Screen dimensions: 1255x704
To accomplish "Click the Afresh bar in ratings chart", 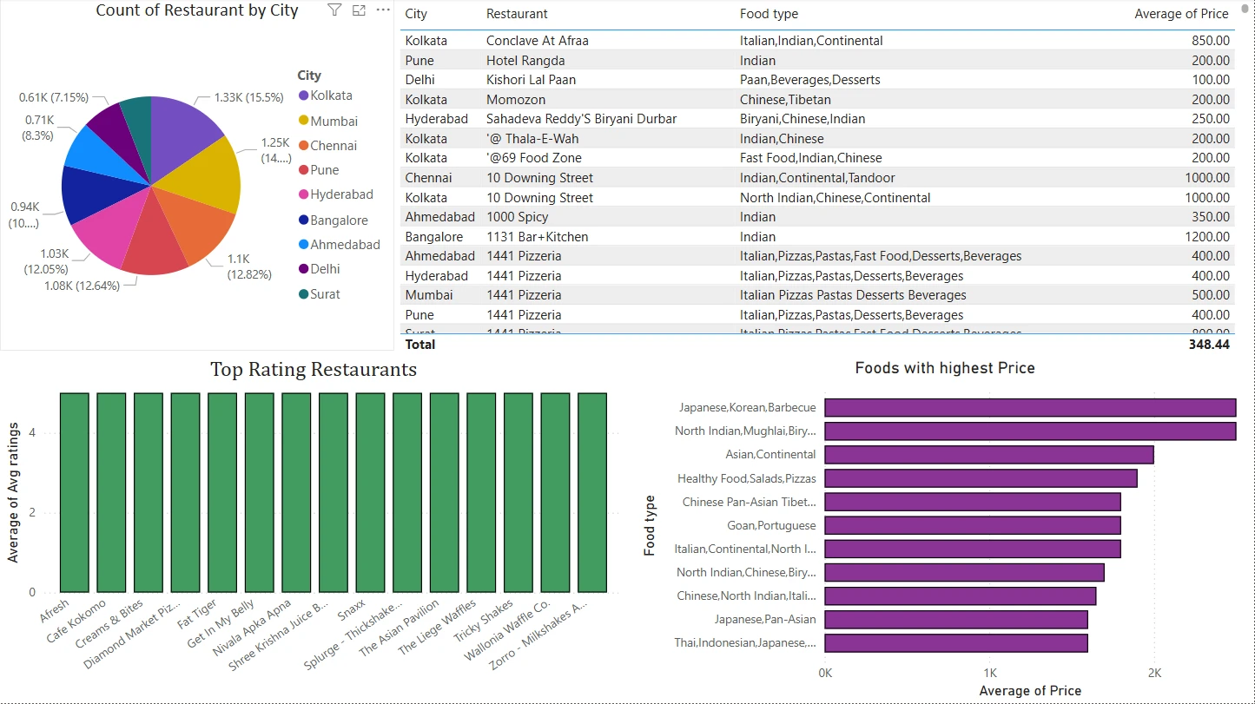I will (x=74, y=491).
